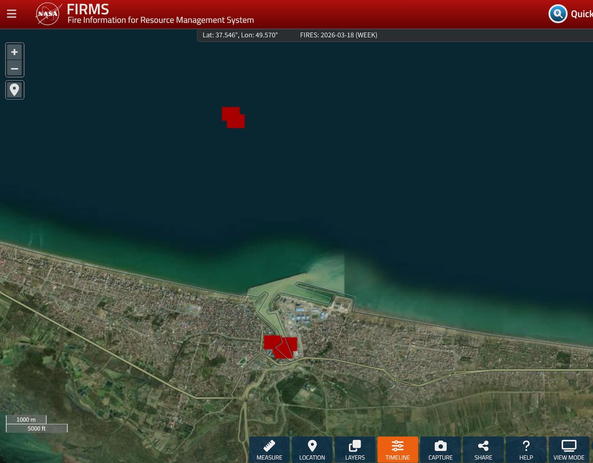
Task: Open Help from the bottom toolbar
Action: pyautogui.click(x=526, y=449)
